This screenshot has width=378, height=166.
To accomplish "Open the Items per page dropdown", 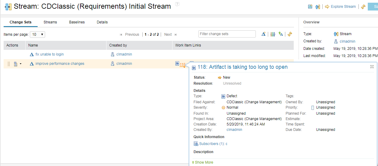I will click(x=38, y=35).
